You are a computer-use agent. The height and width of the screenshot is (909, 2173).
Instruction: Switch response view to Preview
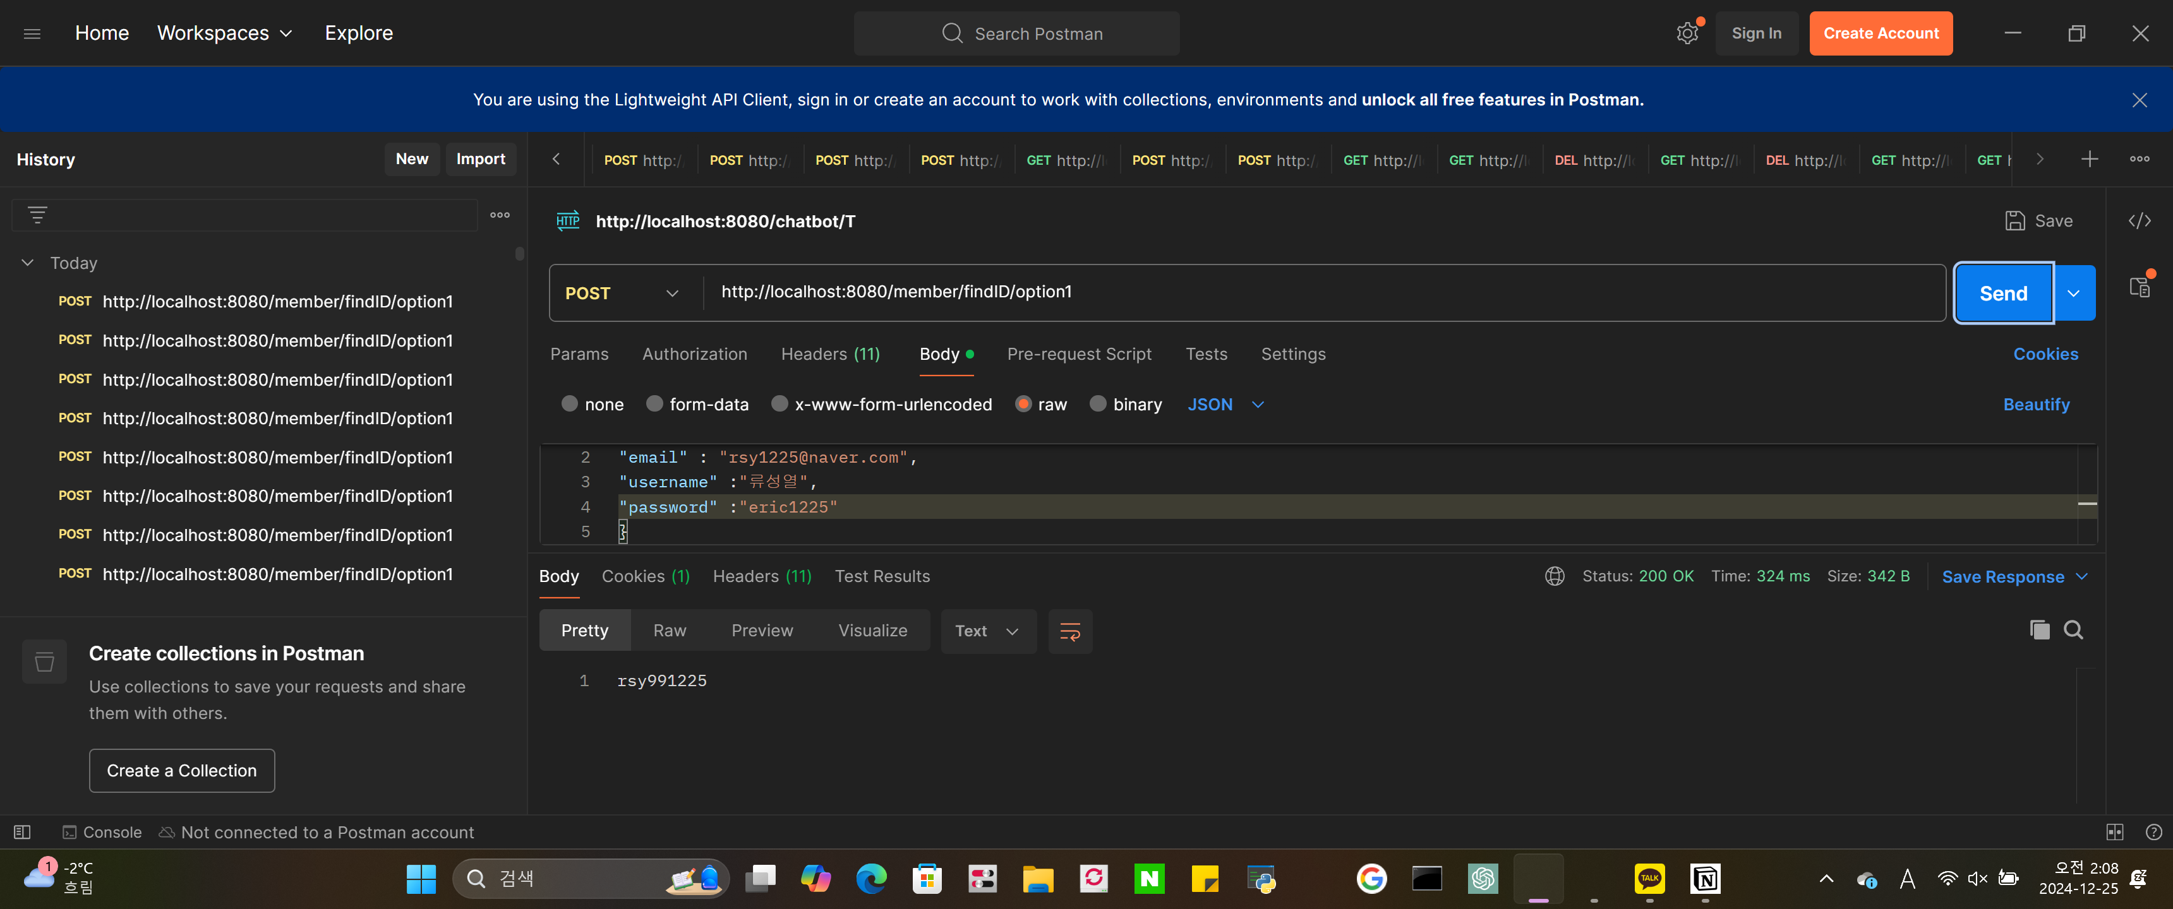(x=762, y=632)
